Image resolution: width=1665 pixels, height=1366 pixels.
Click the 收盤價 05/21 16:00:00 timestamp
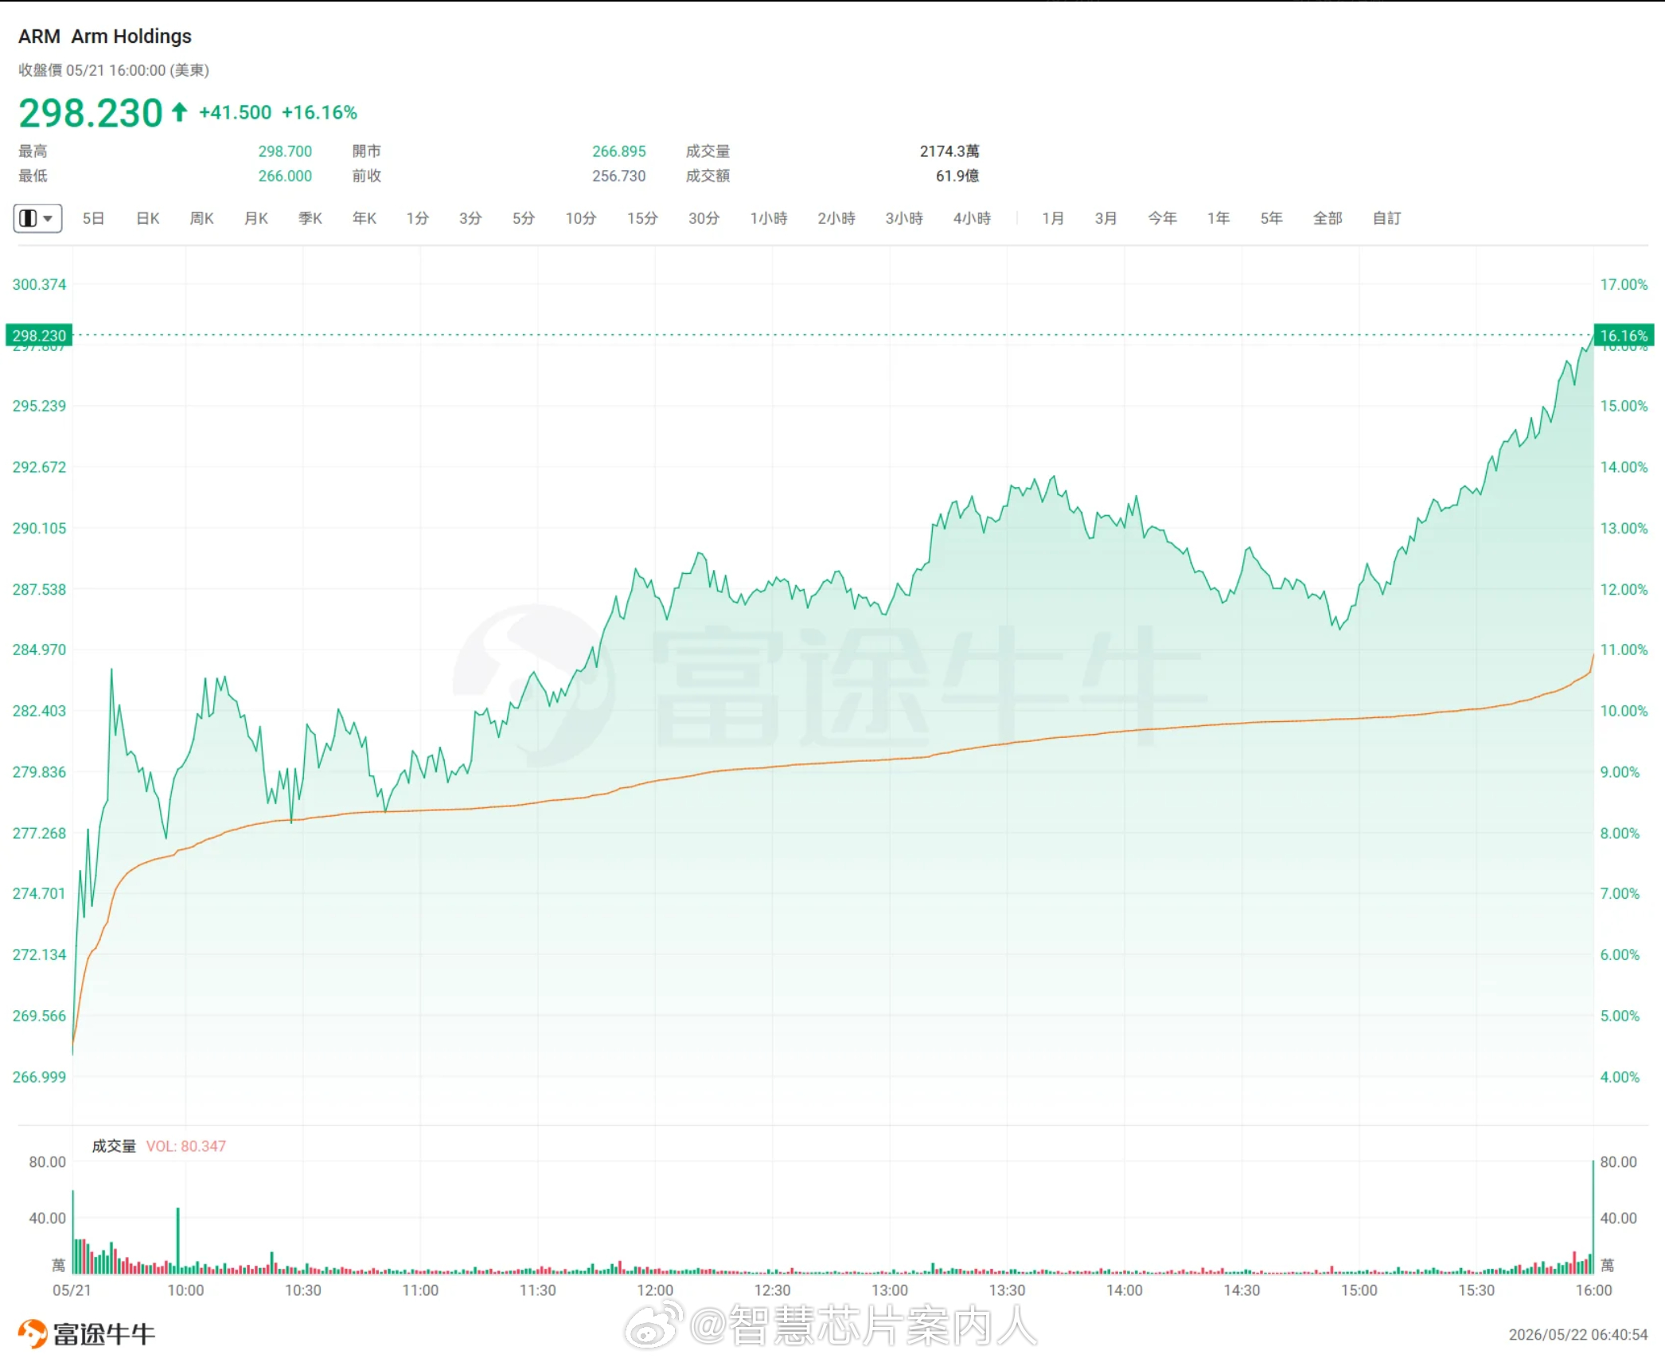click(114, 70)
